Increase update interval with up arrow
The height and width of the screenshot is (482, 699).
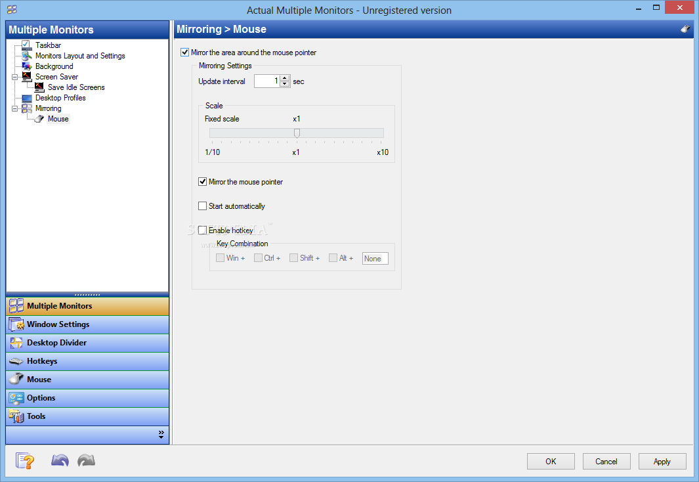pos(285,78)
